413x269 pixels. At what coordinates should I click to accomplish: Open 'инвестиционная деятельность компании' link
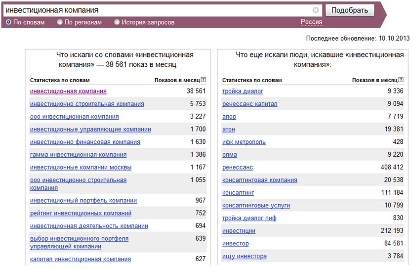click(x=89, y=226)
